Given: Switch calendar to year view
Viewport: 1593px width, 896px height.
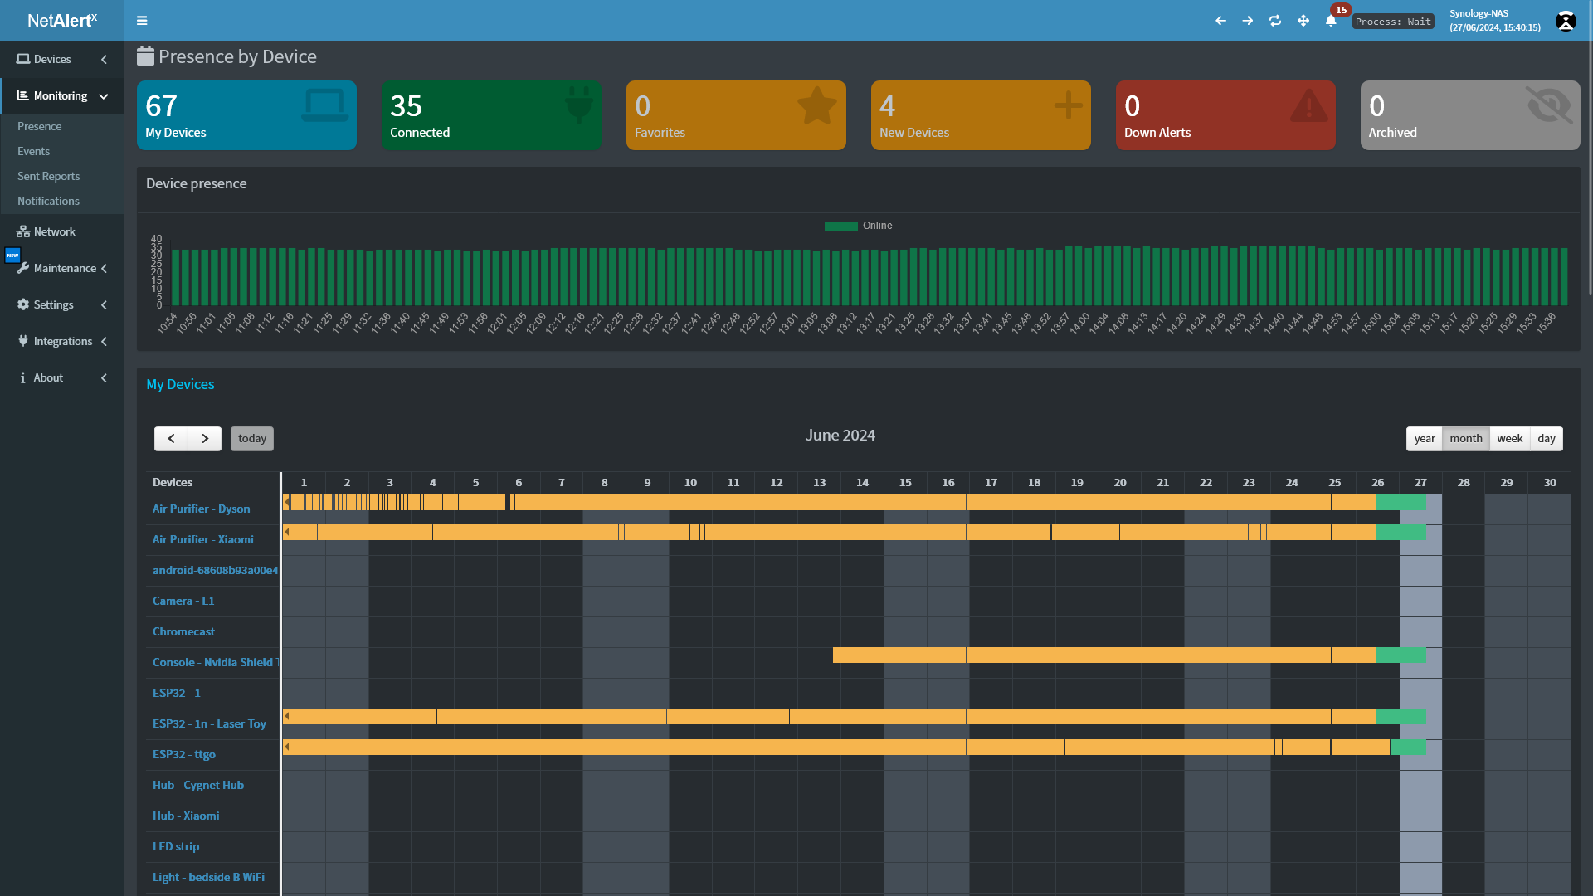Looking at the screenshot, I should (x=1425, y=439).
